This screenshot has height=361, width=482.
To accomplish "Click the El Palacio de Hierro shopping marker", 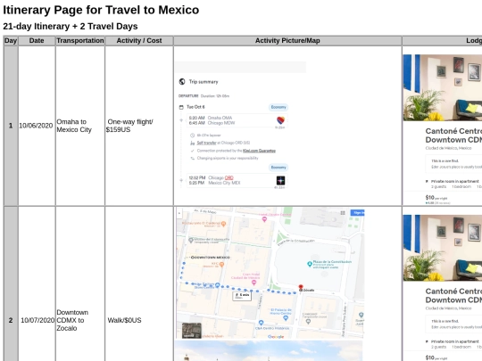I will point(286,318).
